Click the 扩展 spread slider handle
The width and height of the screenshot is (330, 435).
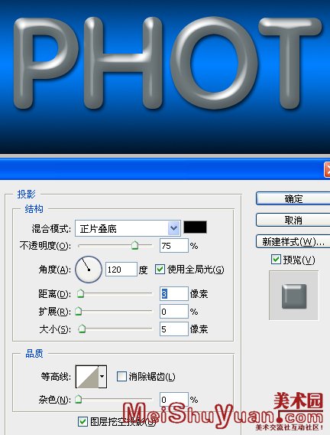click(x=79, y=311)
